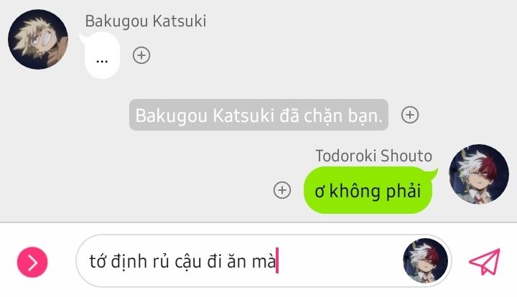Viewport: 517px width, 297px height.
Task: Tap empty chat area left of the blocked notice
Action: 65,115
